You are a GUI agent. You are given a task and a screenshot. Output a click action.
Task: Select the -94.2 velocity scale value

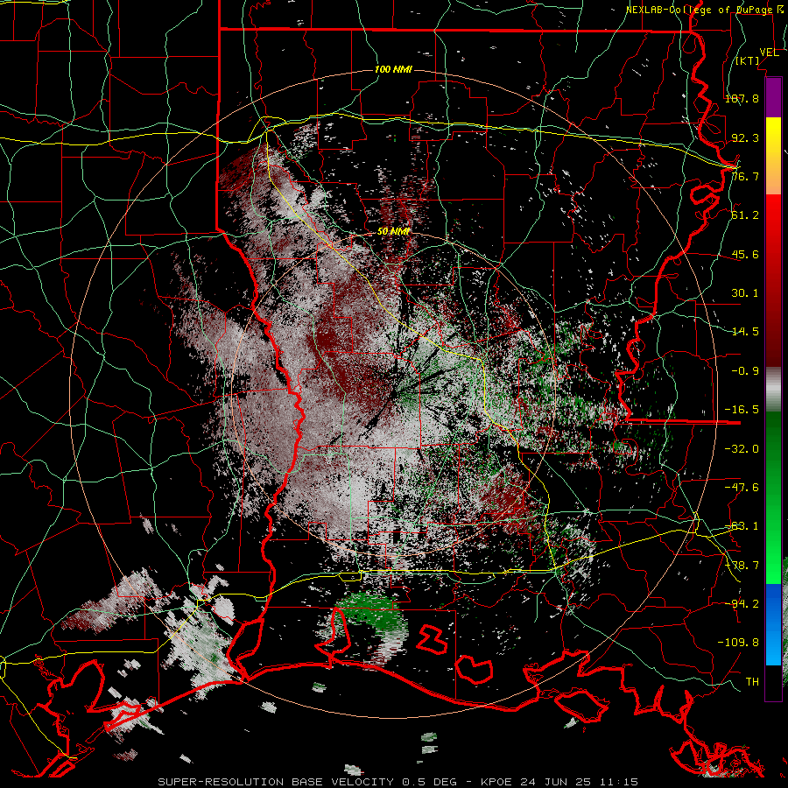[742, 603]
